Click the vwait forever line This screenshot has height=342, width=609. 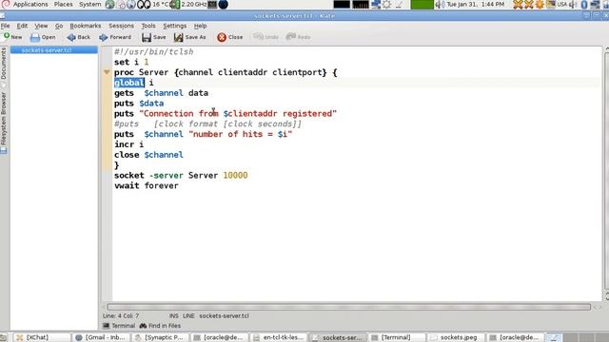(146, 186)
